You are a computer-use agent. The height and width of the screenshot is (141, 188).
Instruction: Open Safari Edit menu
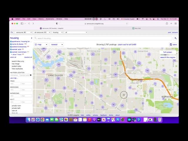pos(29,19)
